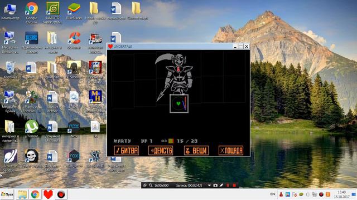Launch the skull-icon Peace, Death shortcut
This screenshot has height=200, width=357.
(x=31, y=158)
